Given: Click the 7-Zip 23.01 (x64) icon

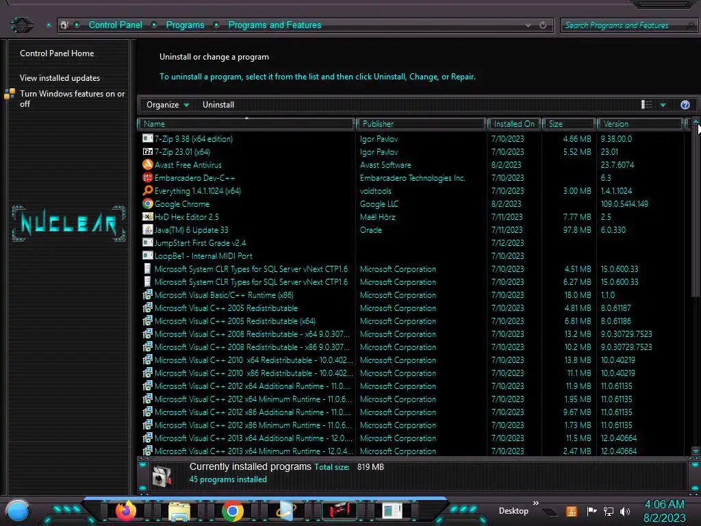Looking at the screenshot, I should click(148, 151).
